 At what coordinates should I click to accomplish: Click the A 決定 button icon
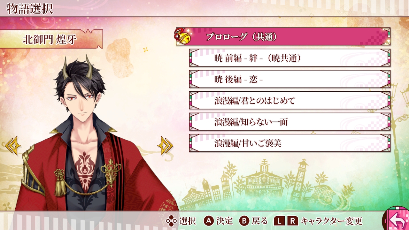point(209,221)
